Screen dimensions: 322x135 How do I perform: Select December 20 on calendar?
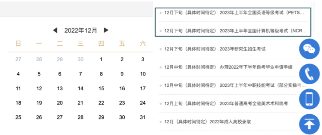point(60,103)
